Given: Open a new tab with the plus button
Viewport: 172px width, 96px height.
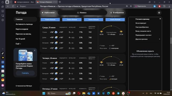Looking at the screenshot, I should (60, 2).
